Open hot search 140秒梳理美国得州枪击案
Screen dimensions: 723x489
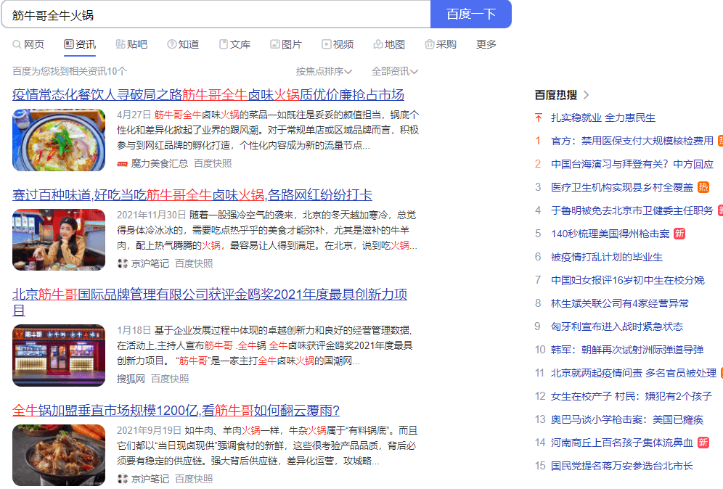[610, 234]
